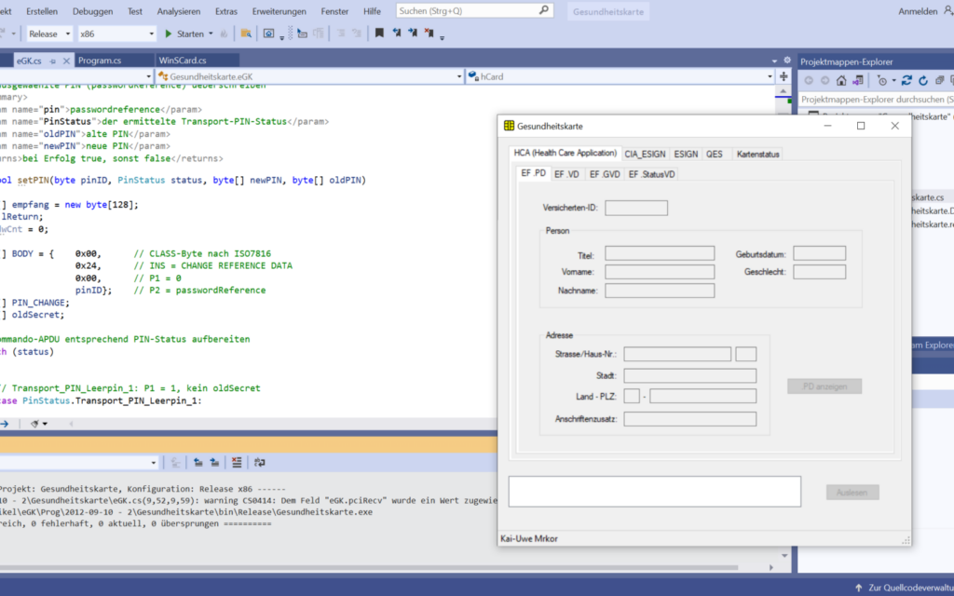Screen dimensions: 954x596
Task: Clear all output with the red-X list icon
Action: [237, 462]
